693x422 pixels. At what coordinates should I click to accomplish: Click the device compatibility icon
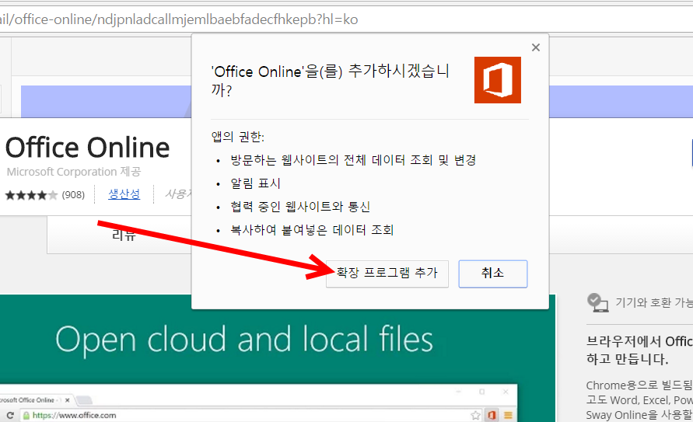coord(597,302)
